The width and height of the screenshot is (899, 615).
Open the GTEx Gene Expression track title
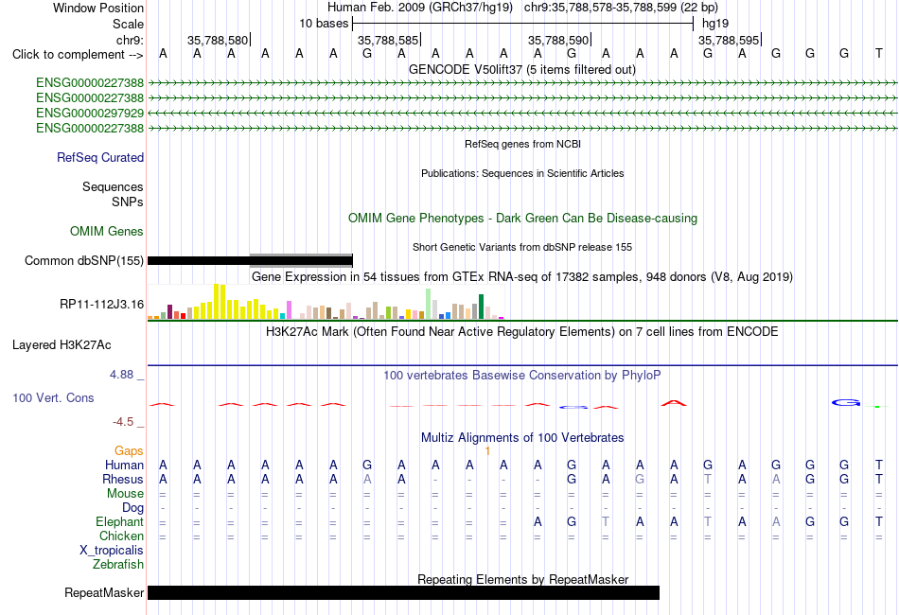[x=522, y=277]
